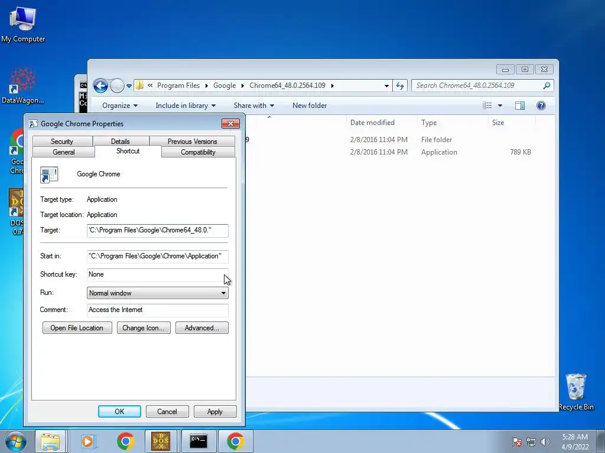
Task: Open the DataWagon desktop shortcut
Action: point(23,86)
